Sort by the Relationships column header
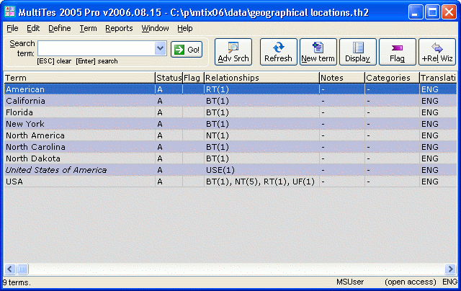461x291 pixels. (x=261, y=78)
